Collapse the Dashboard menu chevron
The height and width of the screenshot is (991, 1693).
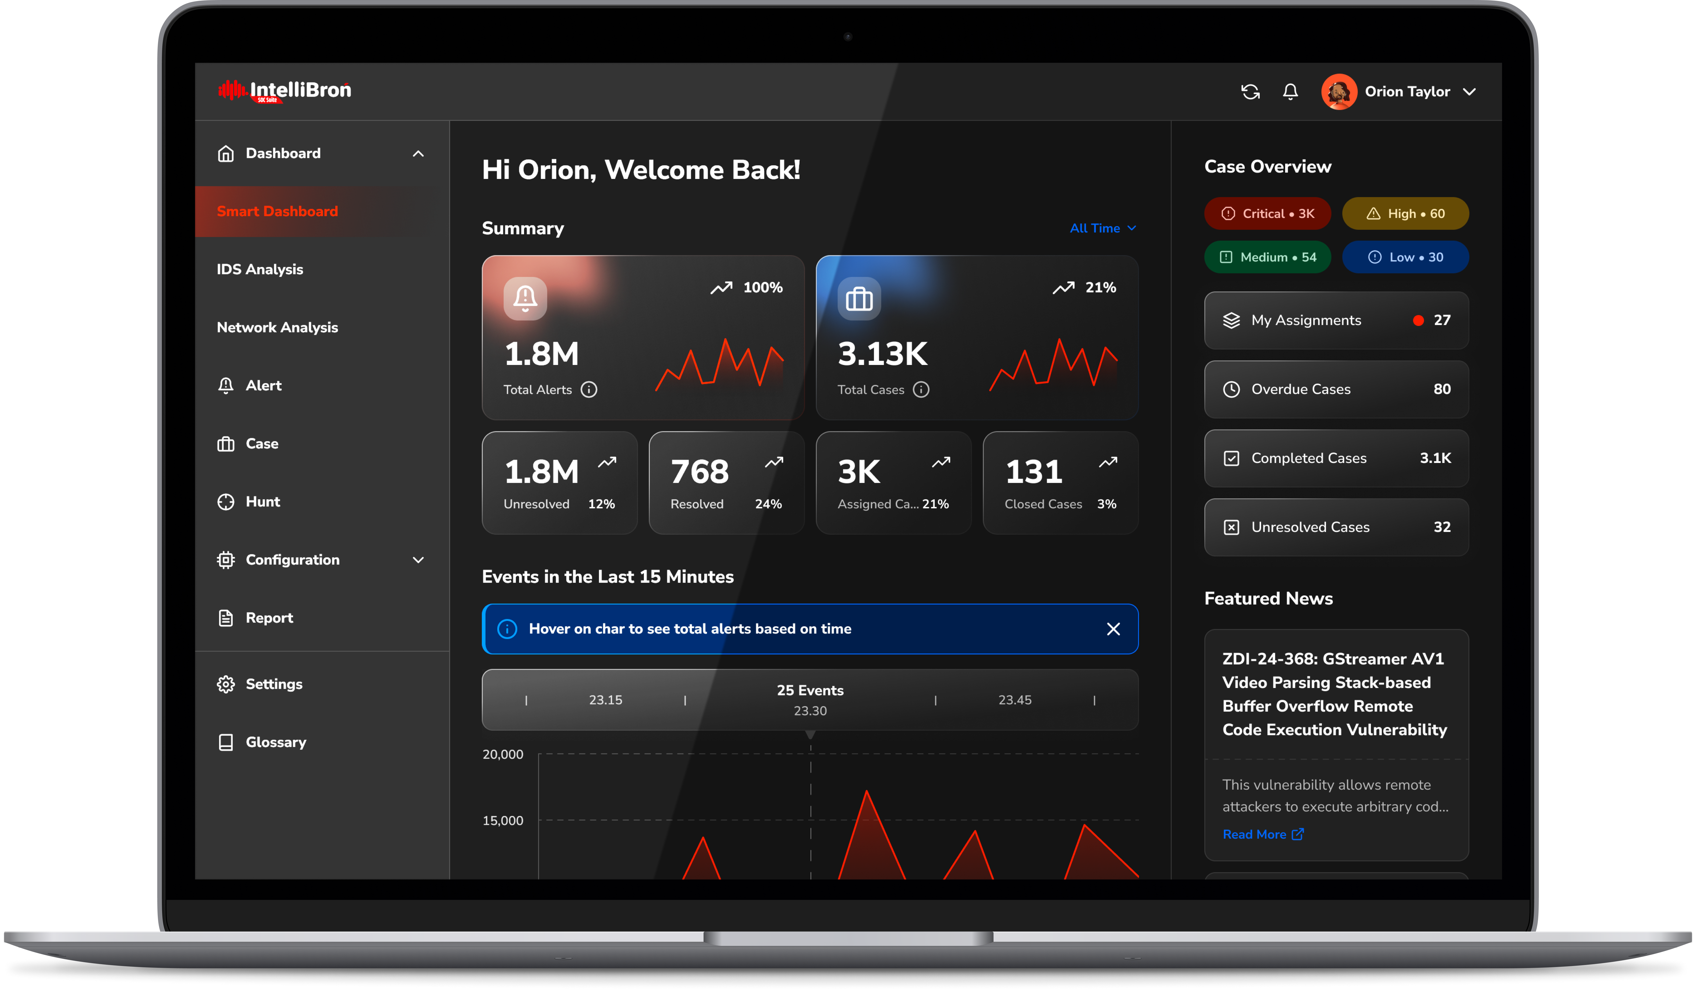tap(418, 154)
